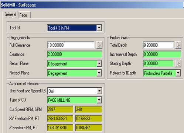The image size is (184, 133).
Task: Pick Starting Depth using the cursor icon
Action: click(x=178, y=63)
